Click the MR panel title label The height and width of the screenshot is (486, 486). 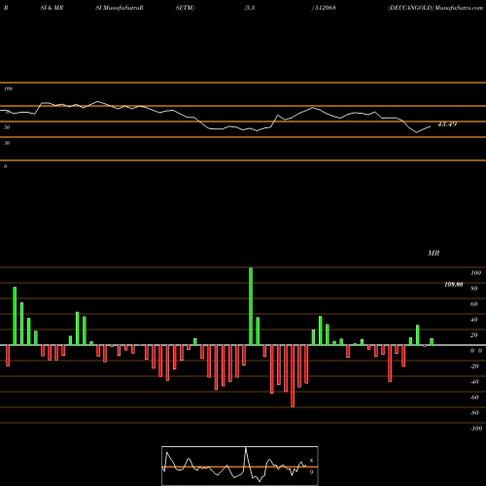(x=434, y=253)
